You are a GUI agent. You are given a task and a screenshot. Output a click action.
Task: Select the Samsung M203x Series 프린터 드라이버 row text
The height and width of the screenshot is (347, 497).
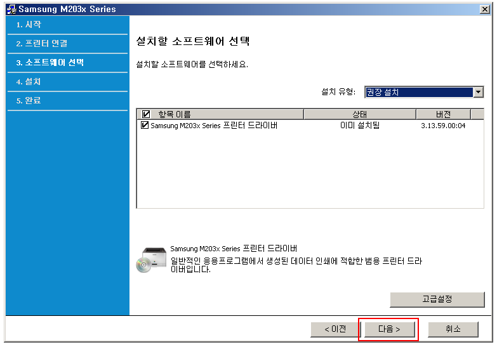point(214,126)
